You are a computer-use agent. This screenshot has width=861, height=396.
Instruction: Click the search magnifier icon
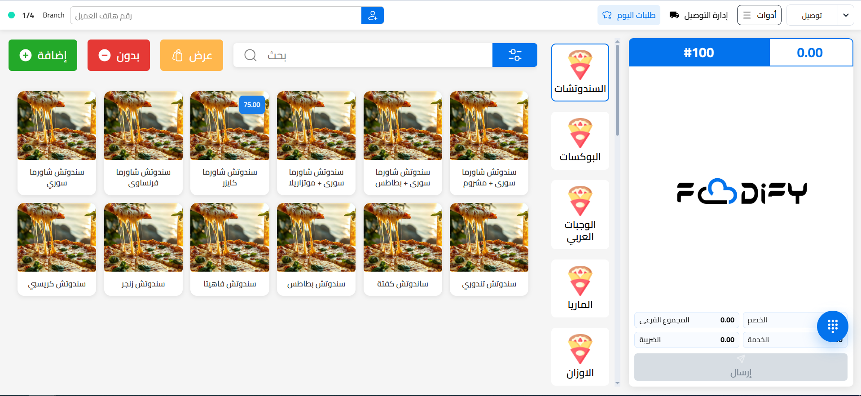coord(250,55)
